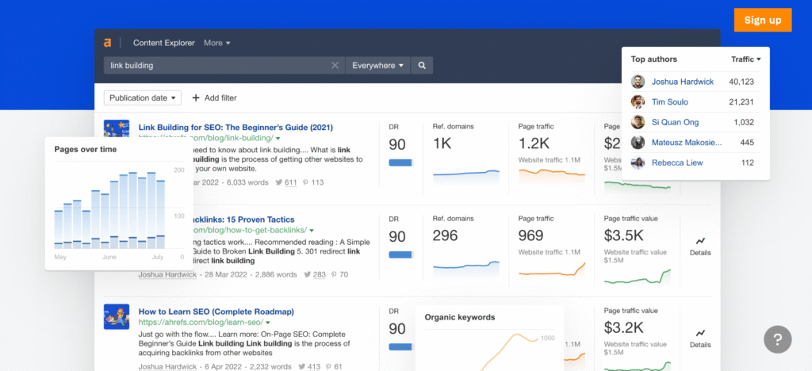The width and height of the screenshot is (812, 371).
Task: Click Pinterest icon next to 70
Action: point(334,274)
